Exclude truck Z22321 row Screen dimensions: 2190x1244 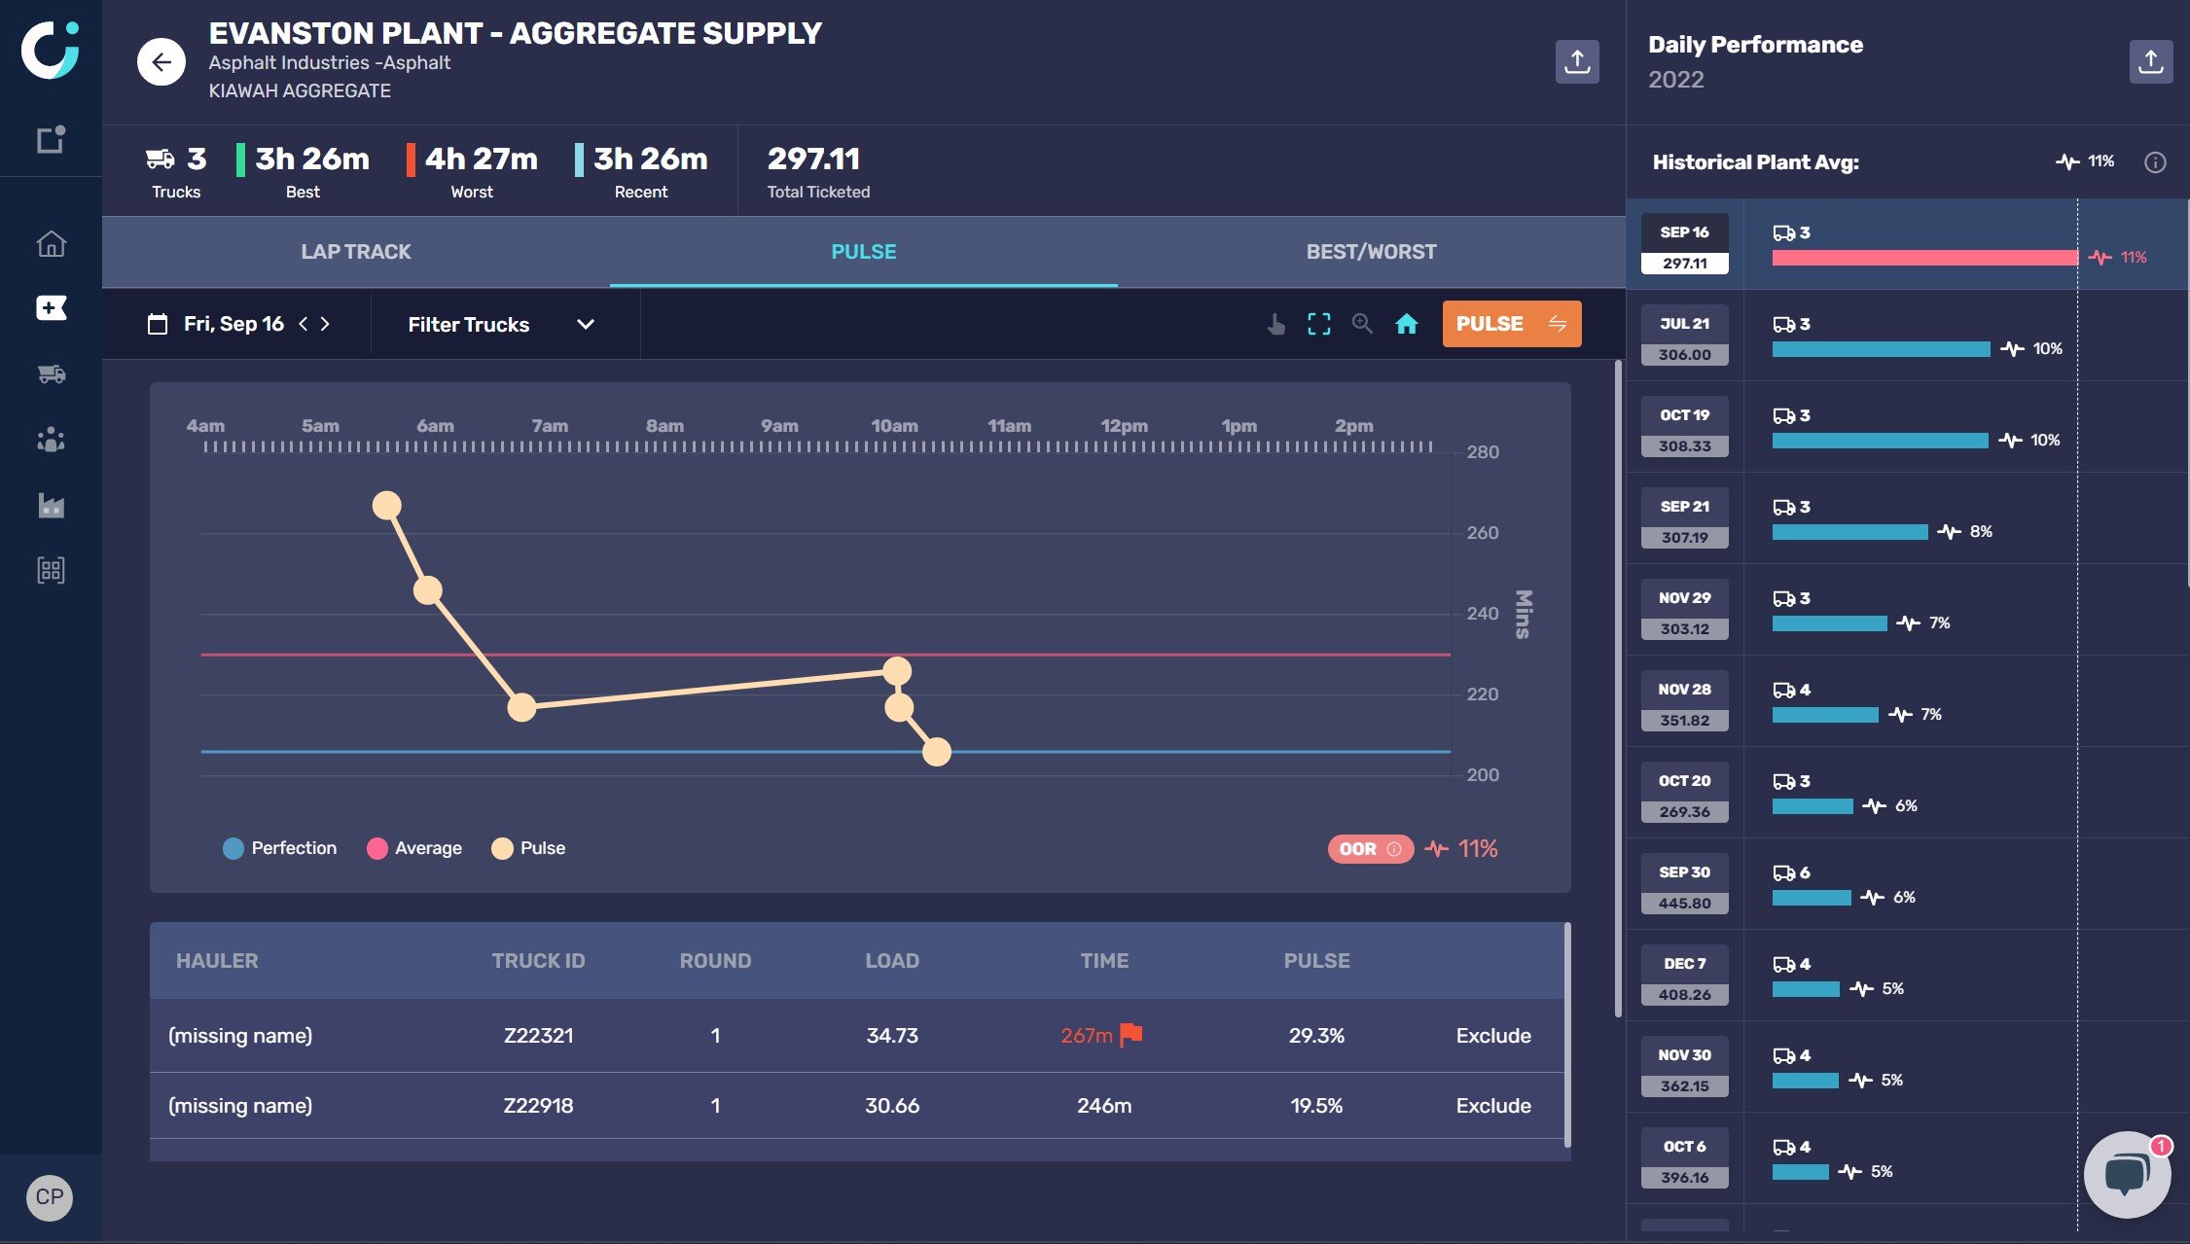pos(1493,1036)
